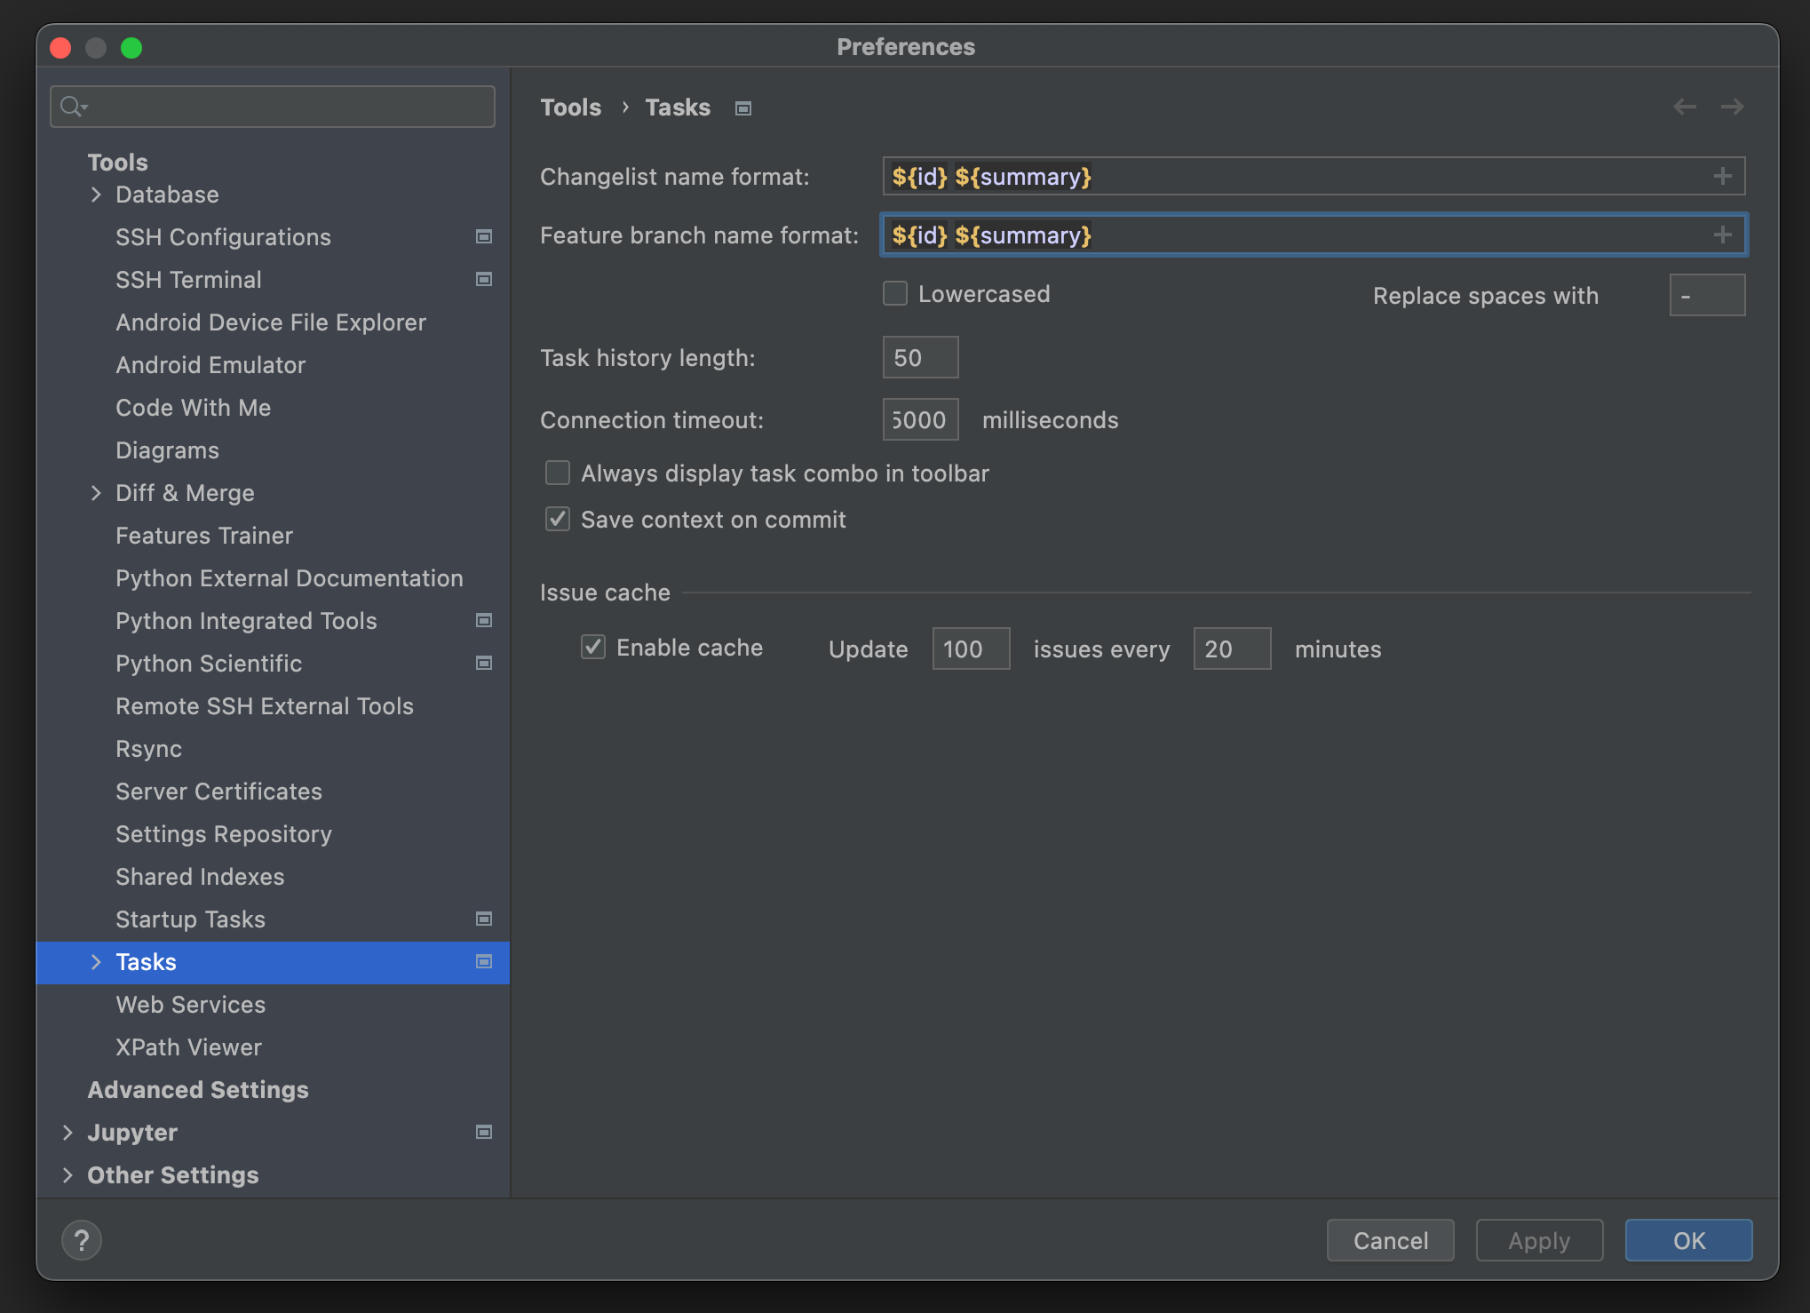Screen dimensions: 1810x1313
Task: Expand the Other Settings group
Action: click(x=67, y=1174)
